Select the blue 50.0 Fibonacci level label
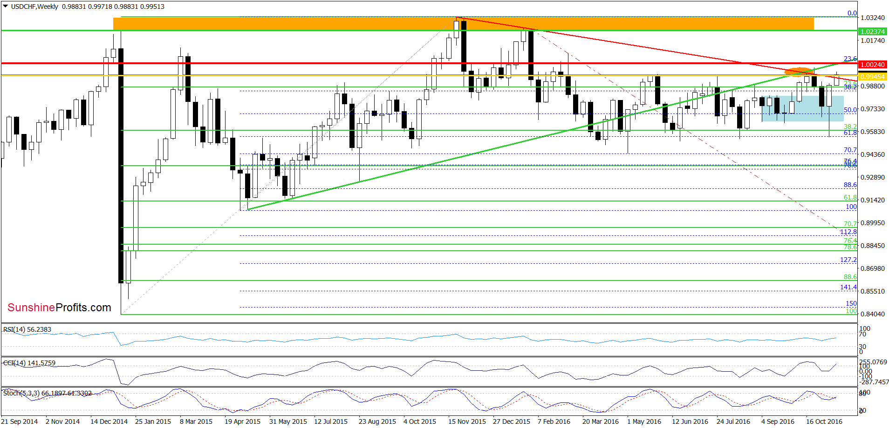889x428 pixels. [850, 110]
